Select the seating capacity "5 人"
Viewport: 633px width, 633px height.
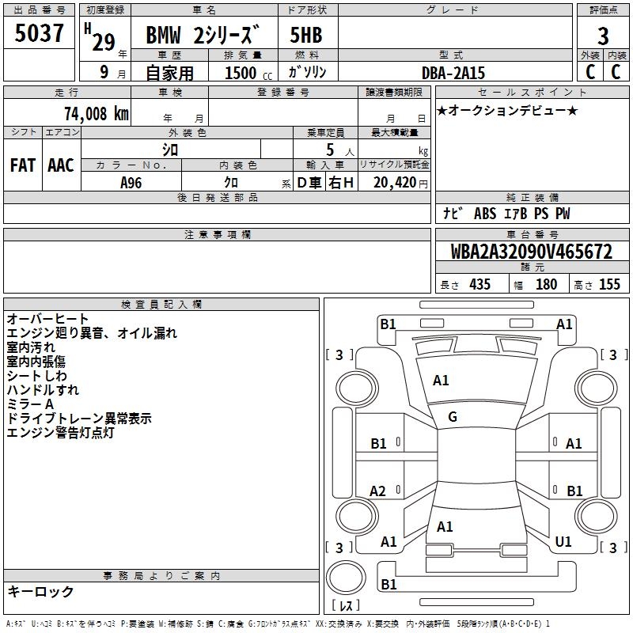(340, 150)
